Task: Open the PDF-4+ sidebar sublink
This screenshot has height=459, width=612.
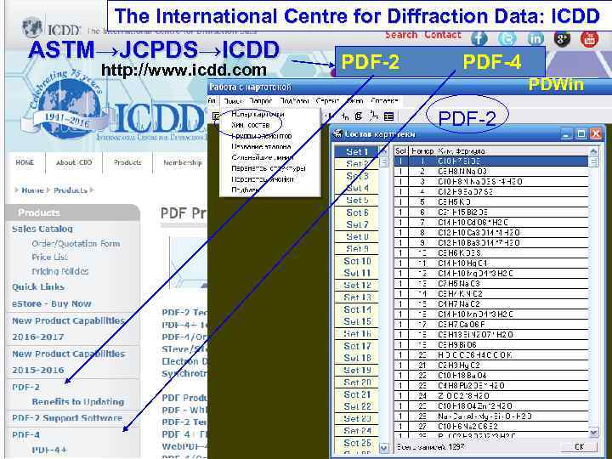Action: click(49, 450)
